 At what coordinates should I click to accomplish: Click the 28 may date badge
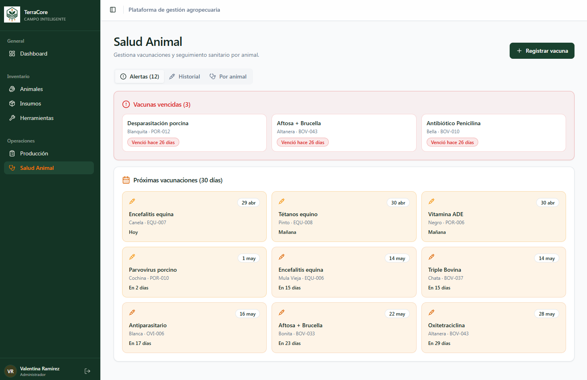(547, 314)
